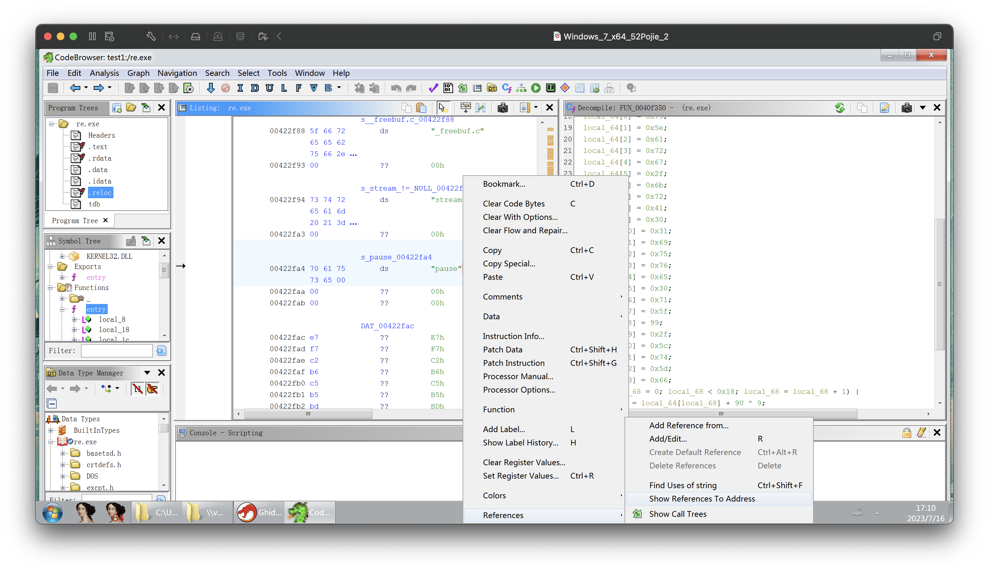
Task: Click the Console lock scroll icon
Action: [x=906, y=433]
